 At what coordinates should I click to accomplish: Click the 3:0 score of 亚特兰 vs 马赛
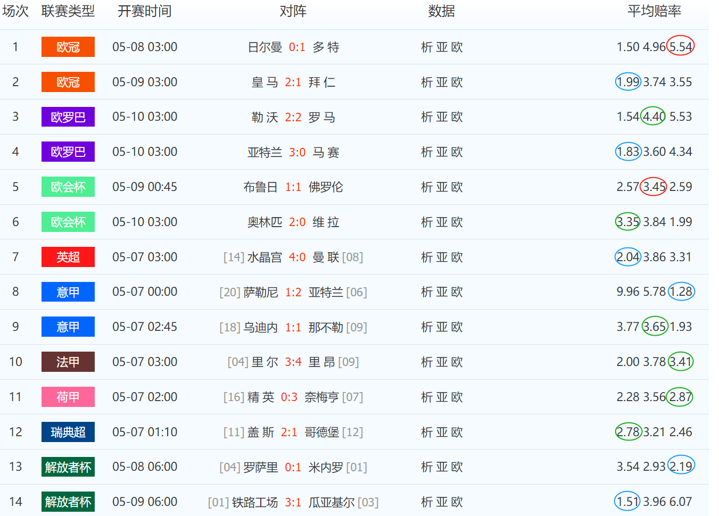click(297, 152)
